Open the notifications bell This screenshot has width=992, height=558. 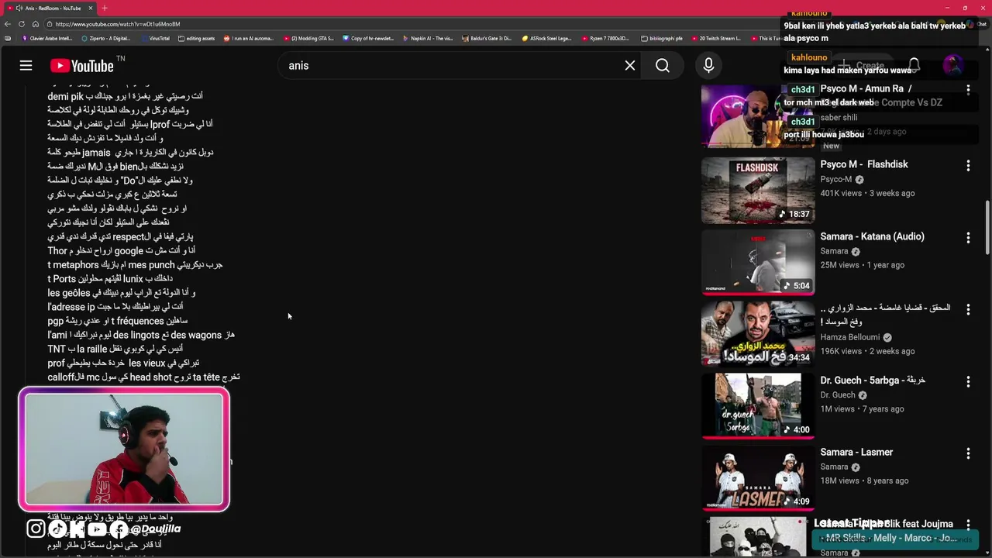tap(914, 66)
